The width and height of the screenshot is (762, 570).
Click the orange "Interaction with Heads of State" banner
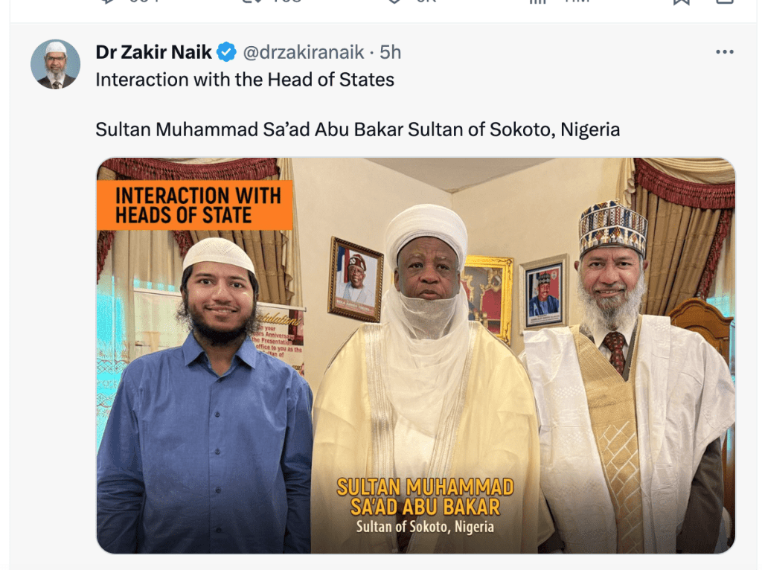pyautogui.click(x=195, y=205)
